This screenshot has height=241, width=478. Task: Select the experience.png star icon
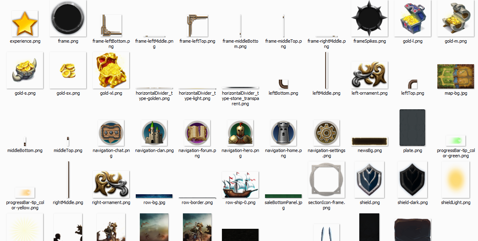tap(25, 23)
